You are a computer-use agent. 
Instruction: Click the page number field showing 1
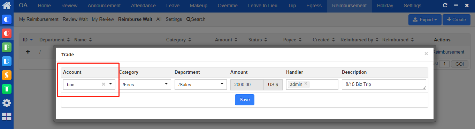coord(444,64)
